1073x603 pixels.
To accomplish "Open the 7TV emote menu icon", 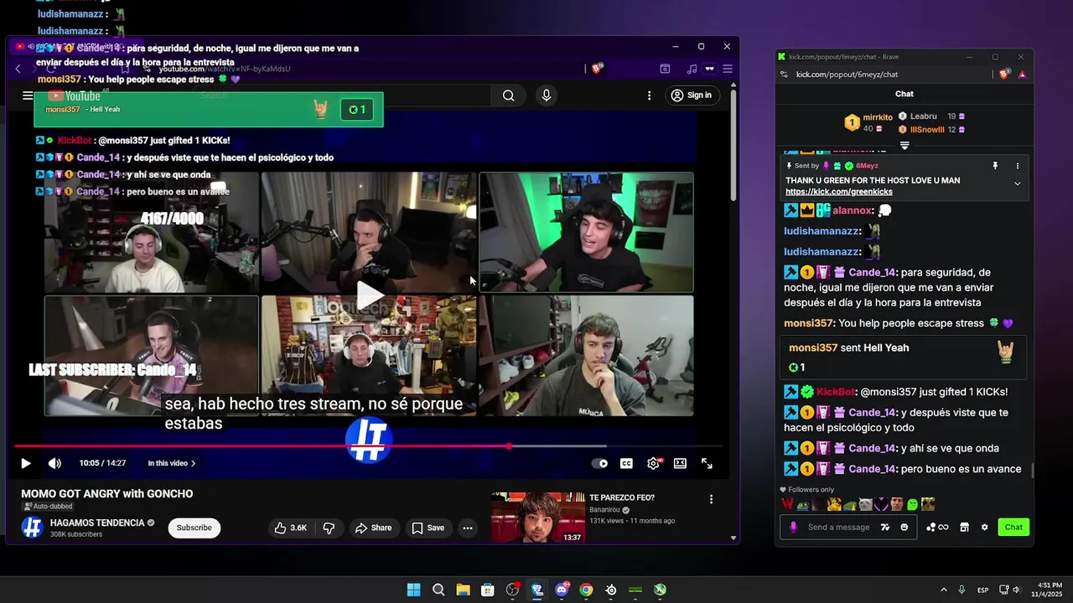I will point(885,527).
